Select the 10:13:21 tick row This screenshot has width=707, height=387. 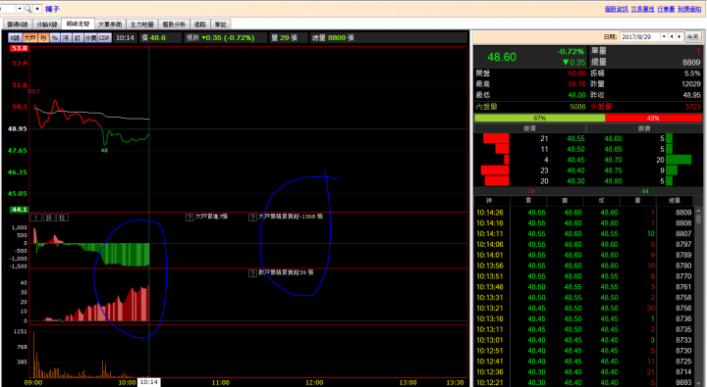[x=584, y=309]
